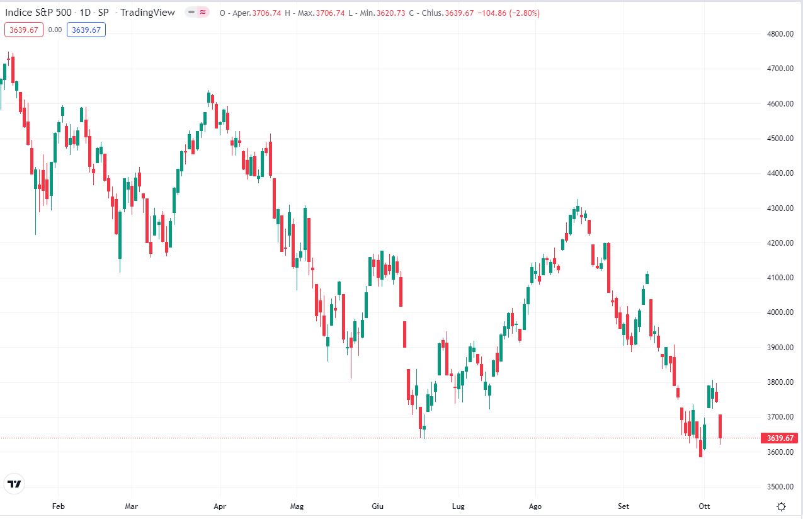Click the blue buy price 3639.67 box

(86, 30)
